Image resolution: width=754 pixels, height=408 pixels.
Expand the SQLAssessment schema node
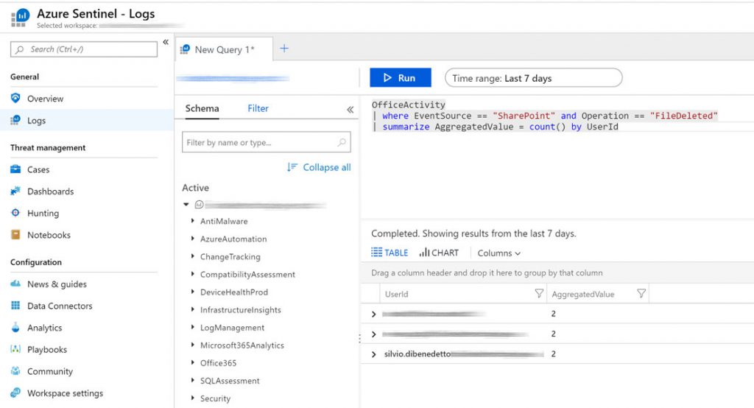[192, 381]
